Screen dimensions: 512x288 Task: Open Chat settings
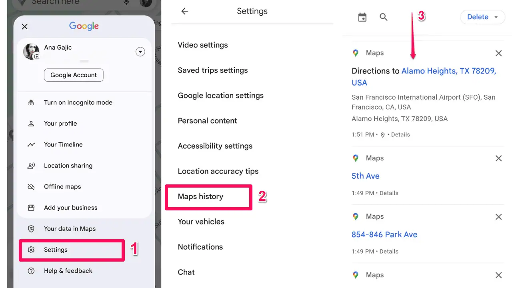(186, 272)
